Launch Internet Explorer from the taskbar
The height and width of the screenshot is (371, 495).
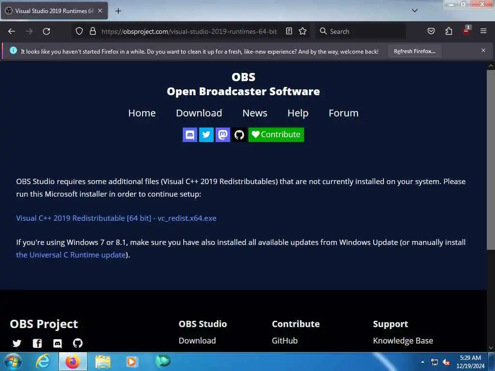point(43,361)
